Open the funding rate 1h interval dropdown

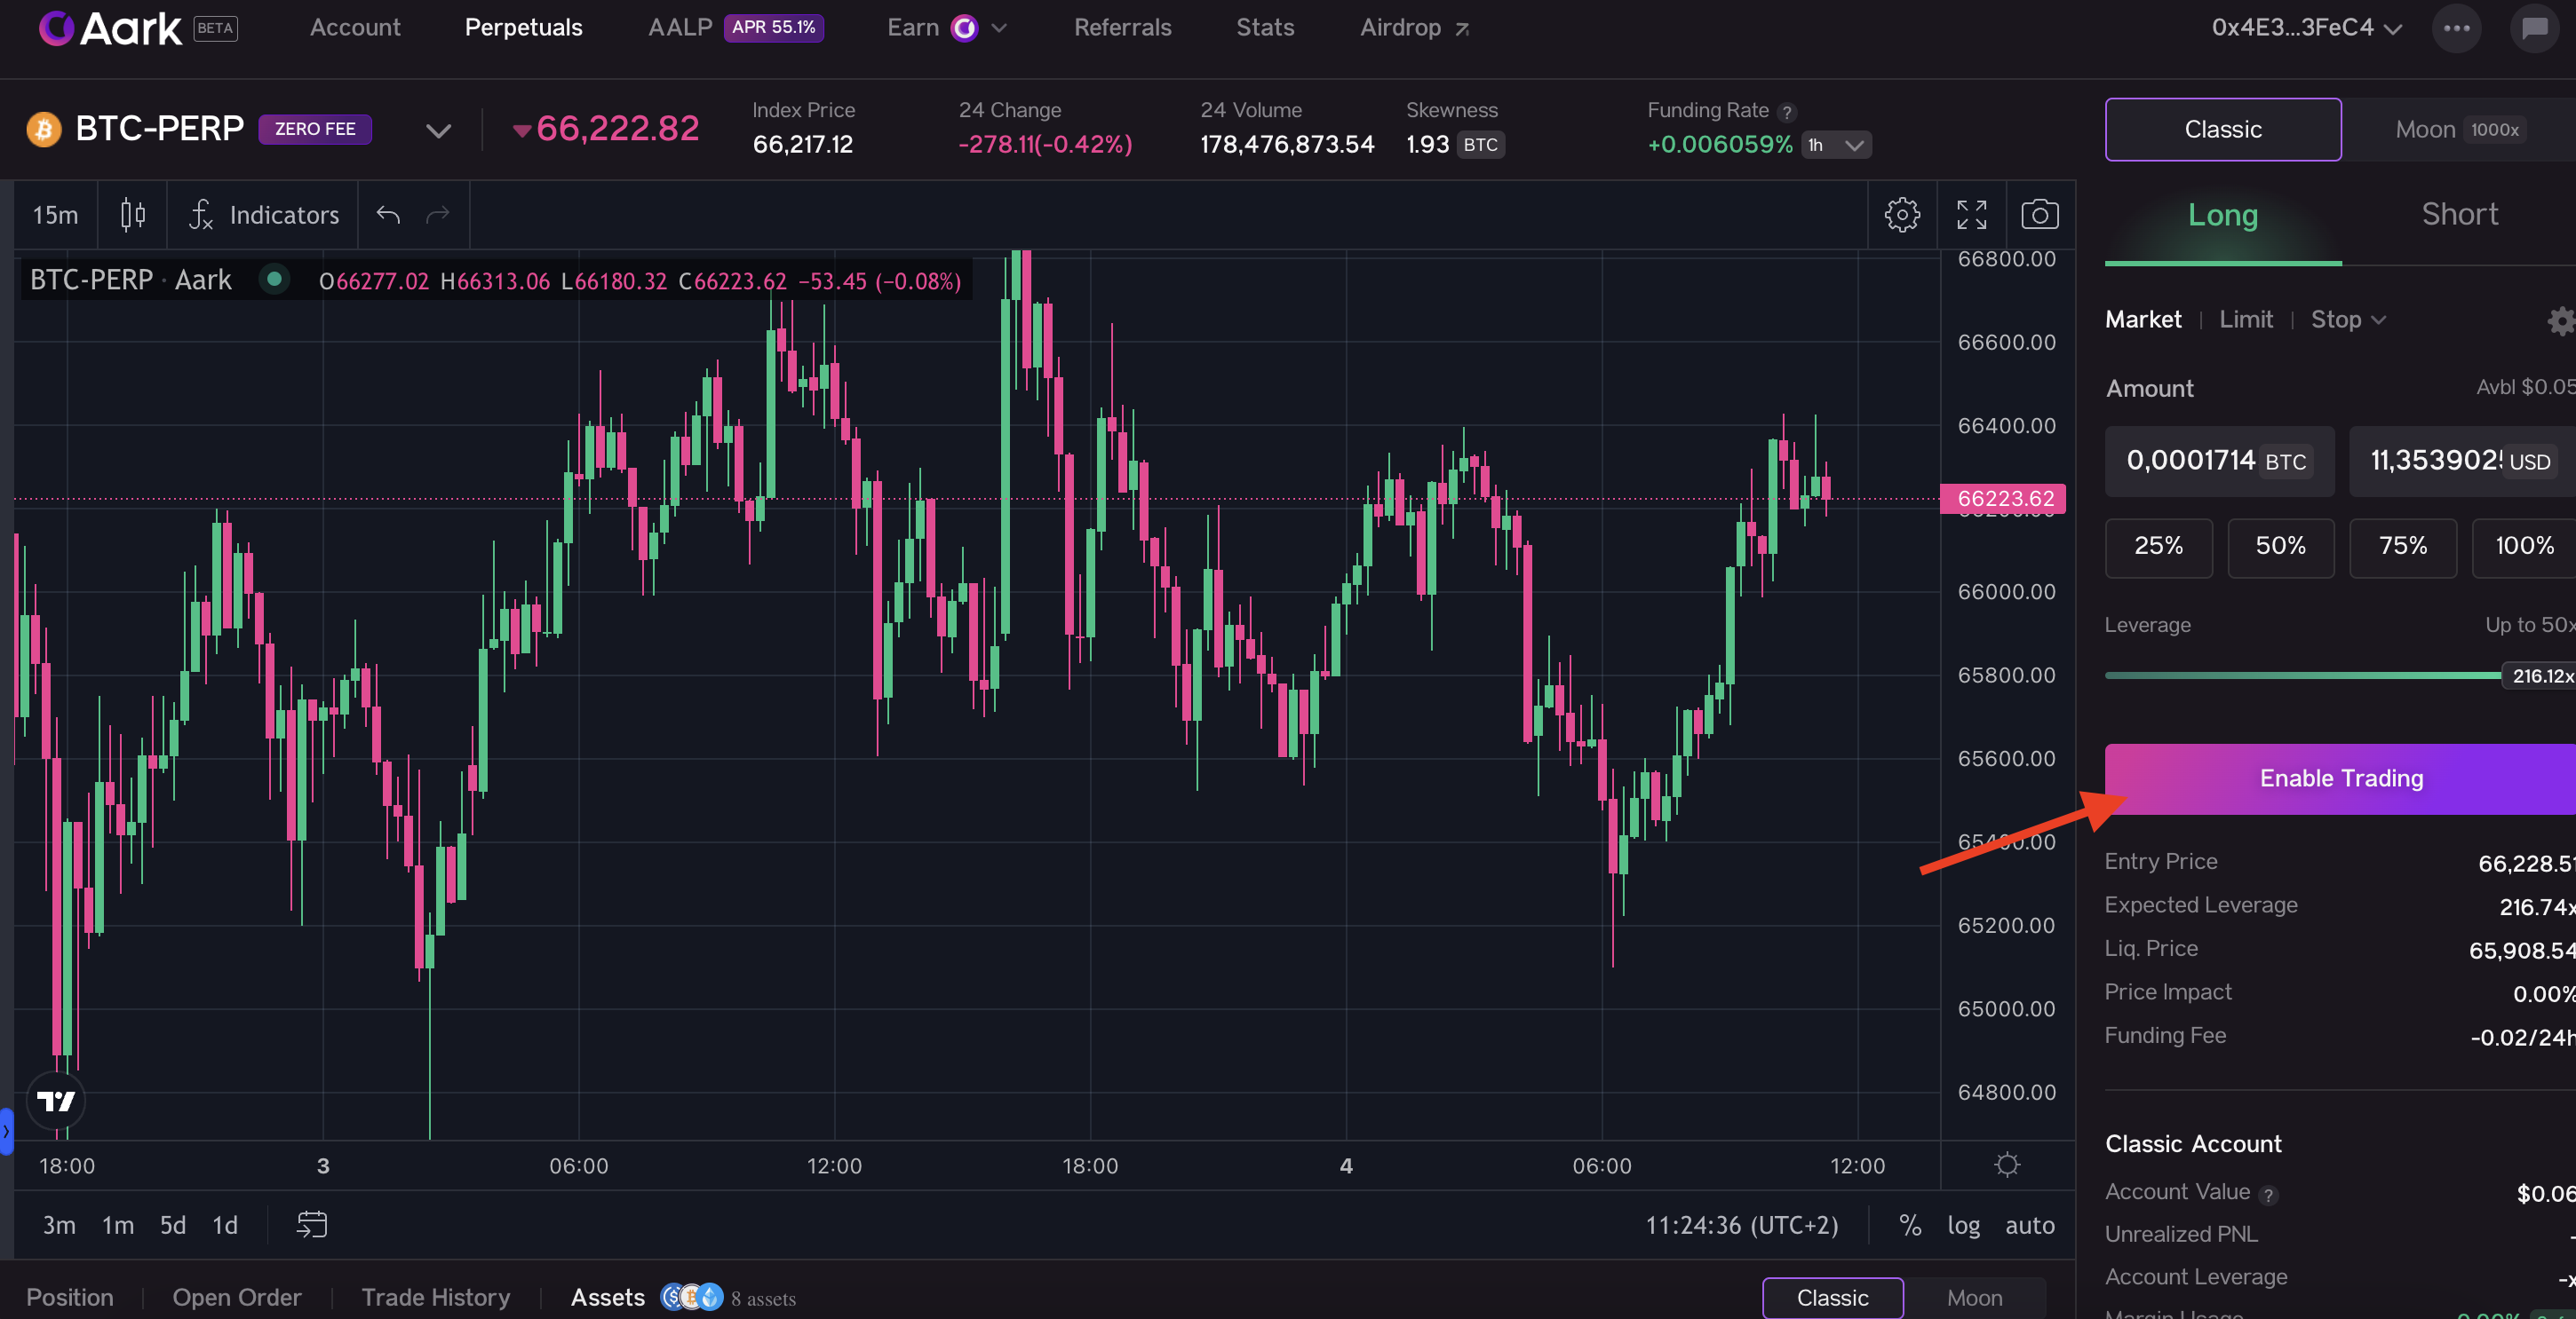point(1836,145)
